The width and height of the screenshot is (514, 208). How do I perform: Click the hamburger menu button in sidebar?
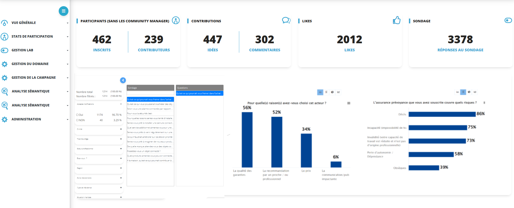tap(64, 11)
